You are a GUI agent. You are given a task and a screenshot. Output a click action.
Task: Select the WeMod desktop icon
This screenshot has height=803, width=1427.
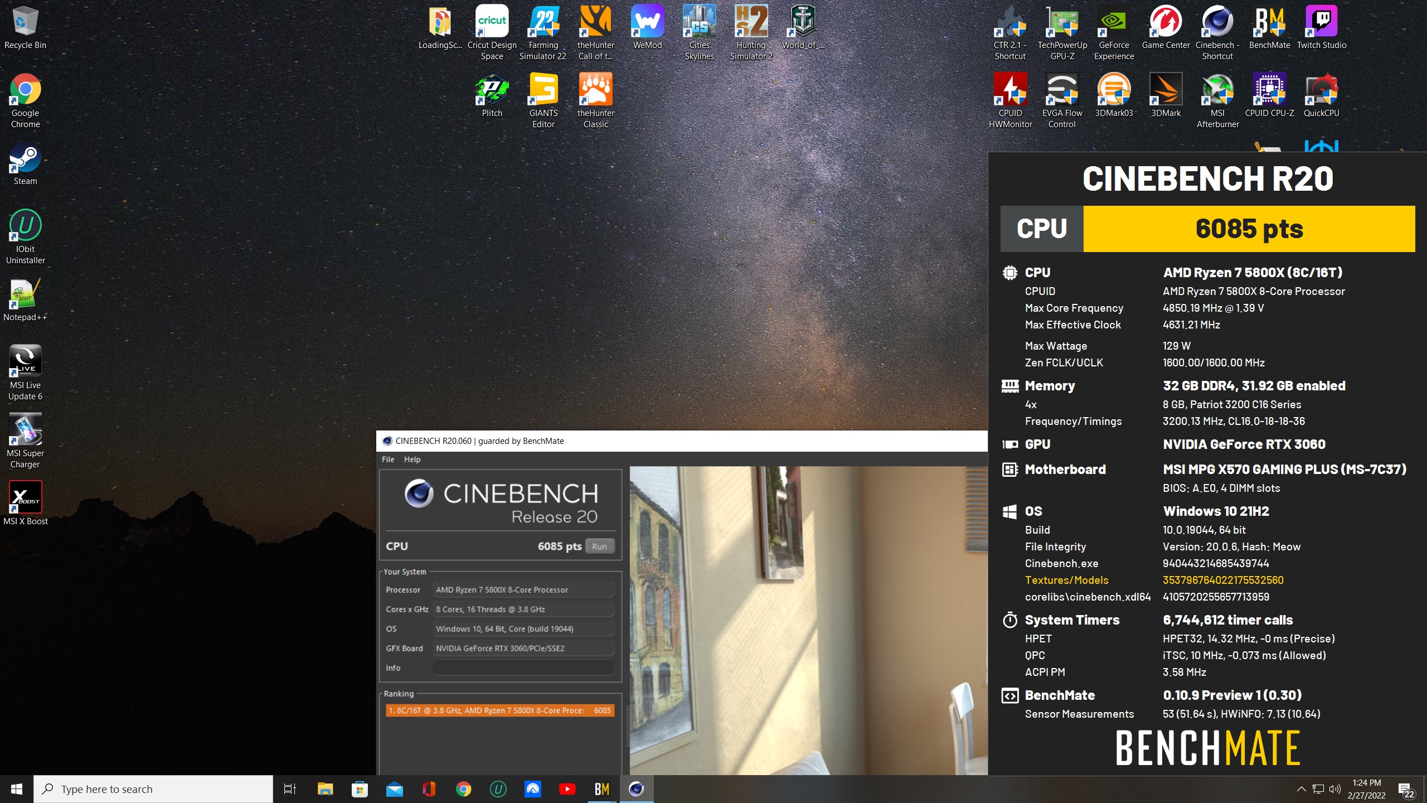coord(647,28)
